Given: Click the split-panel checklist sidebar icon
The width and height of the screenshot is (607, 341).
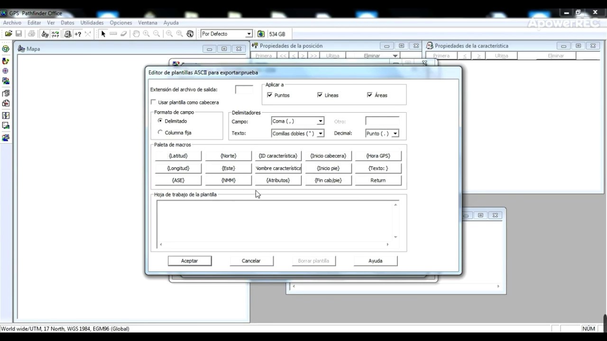Looking at the screenshot, I should click(x=6, y=116).
